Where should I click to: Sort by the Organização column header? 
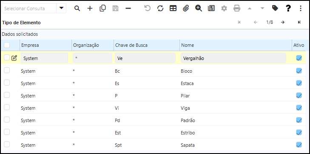(x=93, y=45)
